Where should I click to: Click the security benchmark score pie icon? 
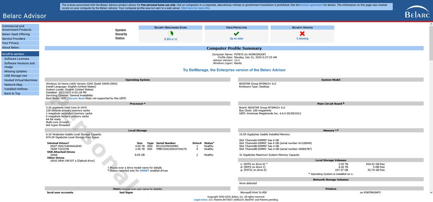pyautogui.click(x=170, y=33)
